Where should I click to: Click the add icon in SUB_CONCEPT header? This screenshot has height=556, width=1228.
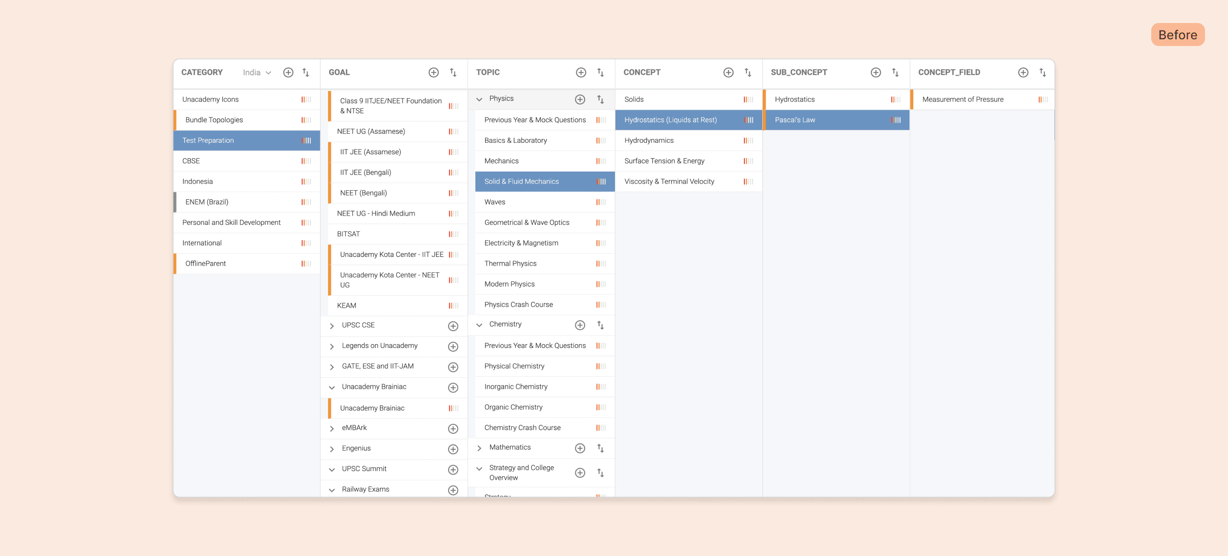click(x=876, y=72)
